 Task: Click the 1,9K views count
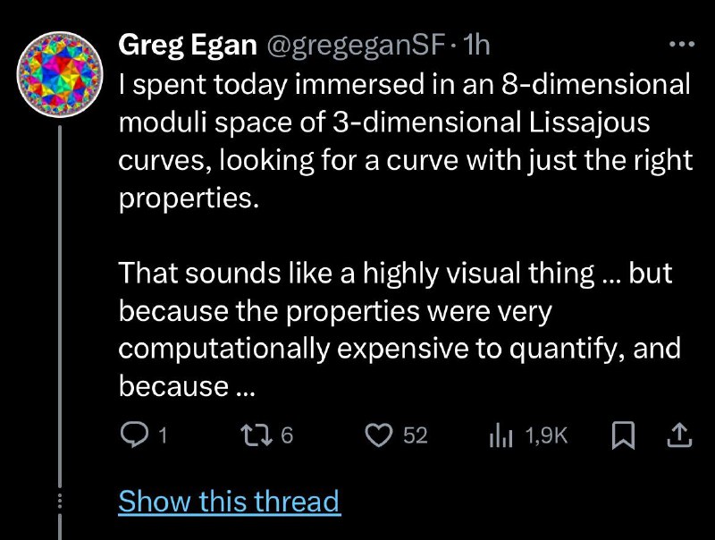pyautogui.click(x=546, y=435)
